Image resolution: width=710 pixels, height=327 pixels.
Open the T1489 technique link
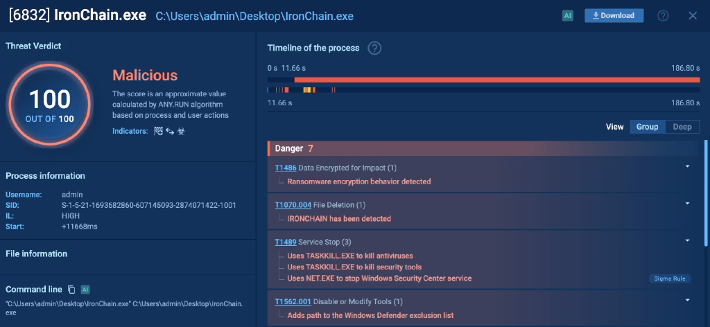[x=286, y=242]
